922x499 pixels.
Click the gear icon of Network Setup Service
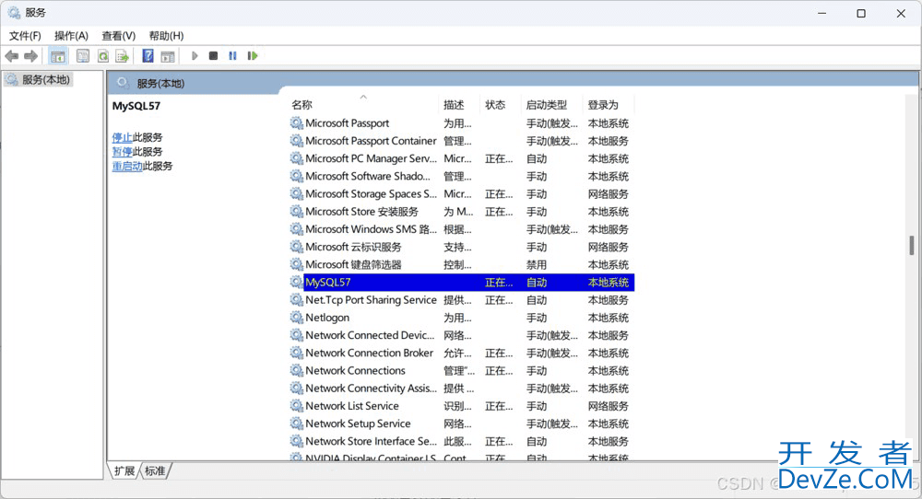coord(296,424)
